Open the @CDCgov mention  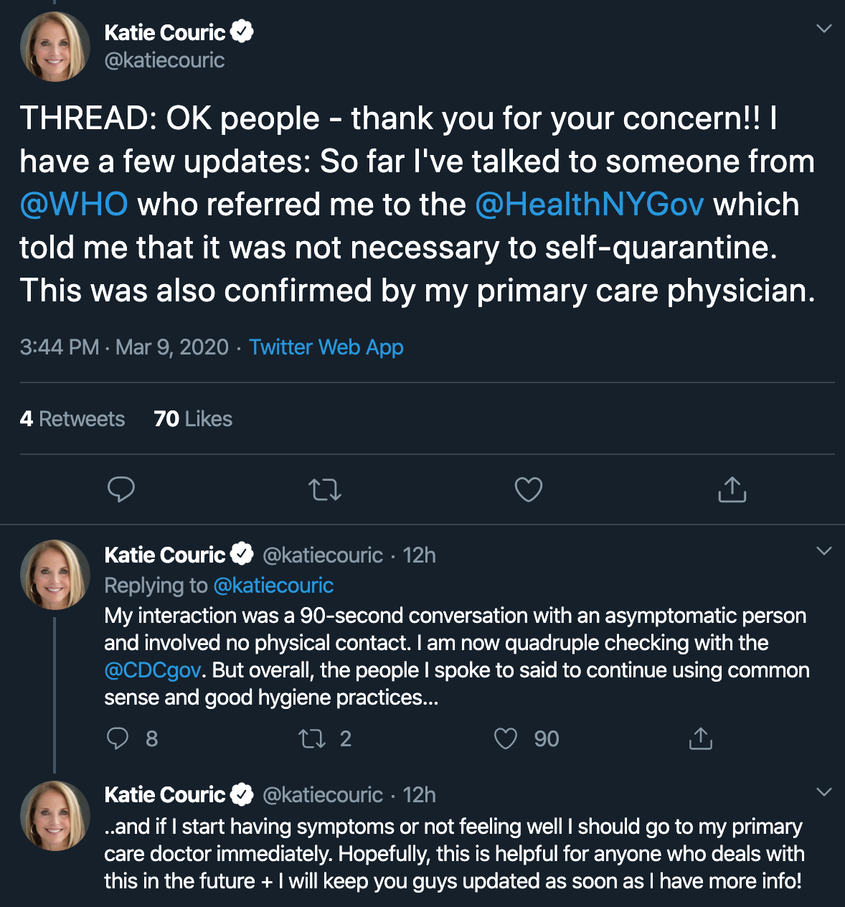click(153, 670)
